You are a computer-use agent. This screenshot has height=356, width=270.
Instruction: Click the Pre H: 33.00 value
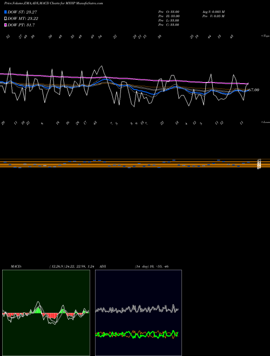click(169, 16)
